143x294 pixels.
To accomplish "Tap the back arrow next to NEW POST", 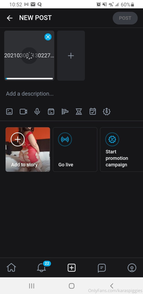I will [10, 18].
